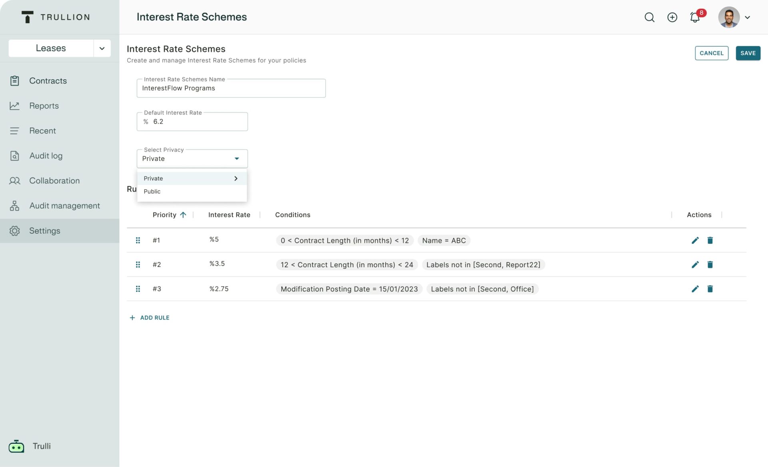Collapse the privacy dropdown caret arrow
Image resolution: width=768 pixels, height=467 pixels.
click(237, 159)
